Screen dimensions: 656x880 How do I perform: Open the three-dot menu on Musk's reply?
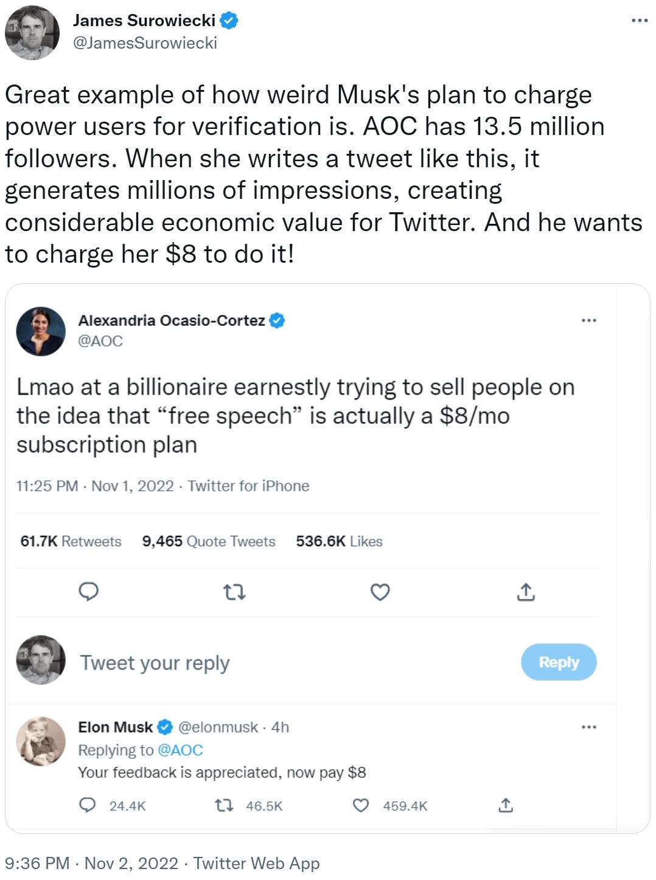(589, 727)
